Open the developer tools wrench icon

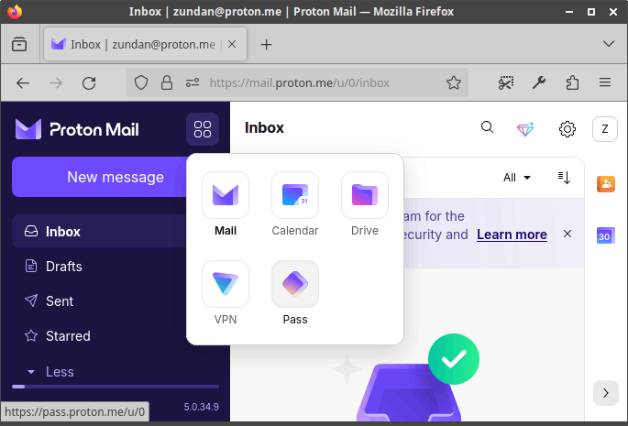[539, 82]
